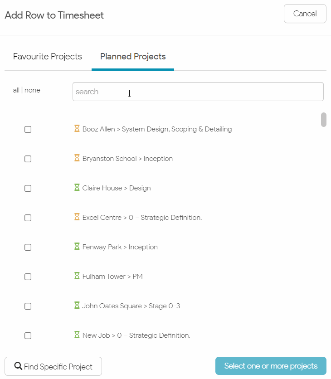Click the hourglass icon beside Bryanston School

pyautogui.click(x=77, y=158)
